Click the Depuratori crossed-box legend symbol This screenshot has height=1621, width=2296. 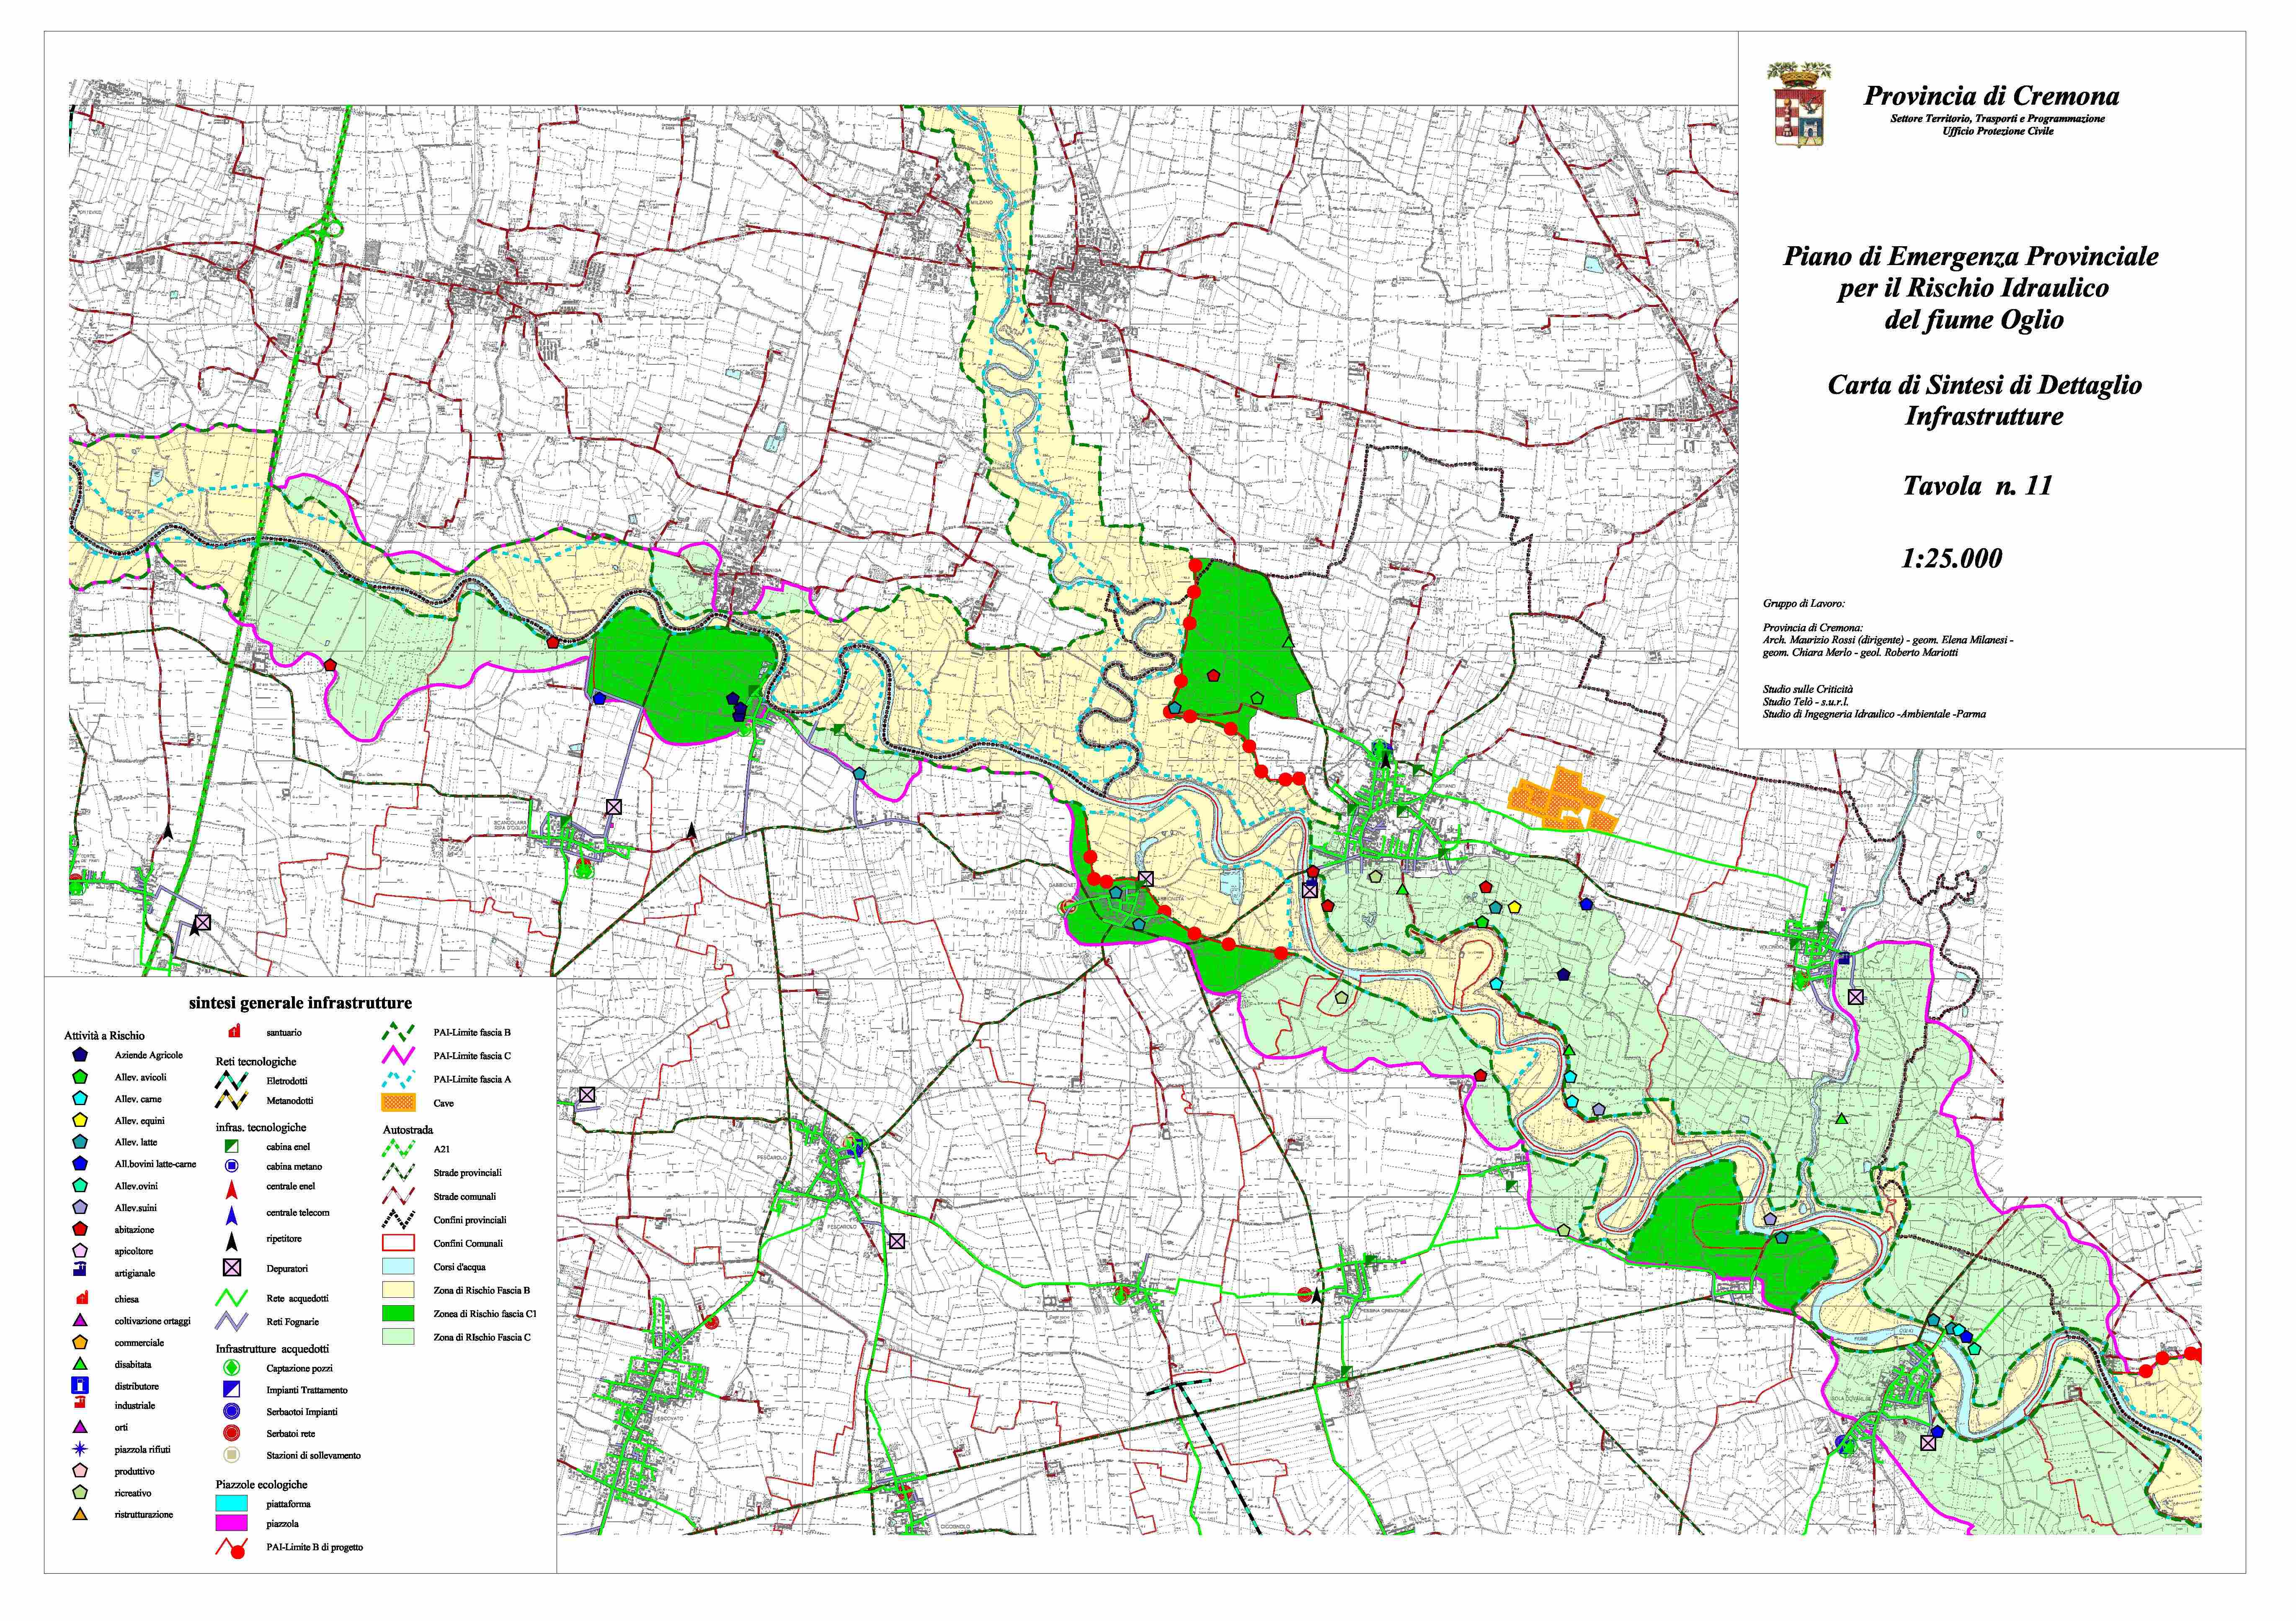pyautogui.click(x=232, y=1268)
